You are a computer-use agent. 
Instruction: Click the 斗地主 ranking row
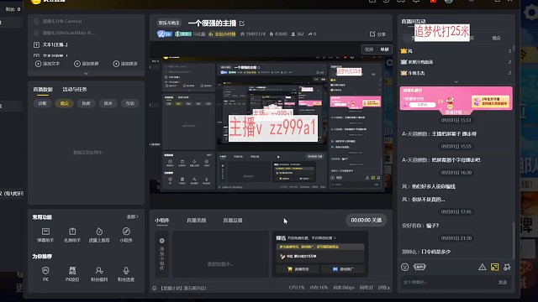(456, 73)
